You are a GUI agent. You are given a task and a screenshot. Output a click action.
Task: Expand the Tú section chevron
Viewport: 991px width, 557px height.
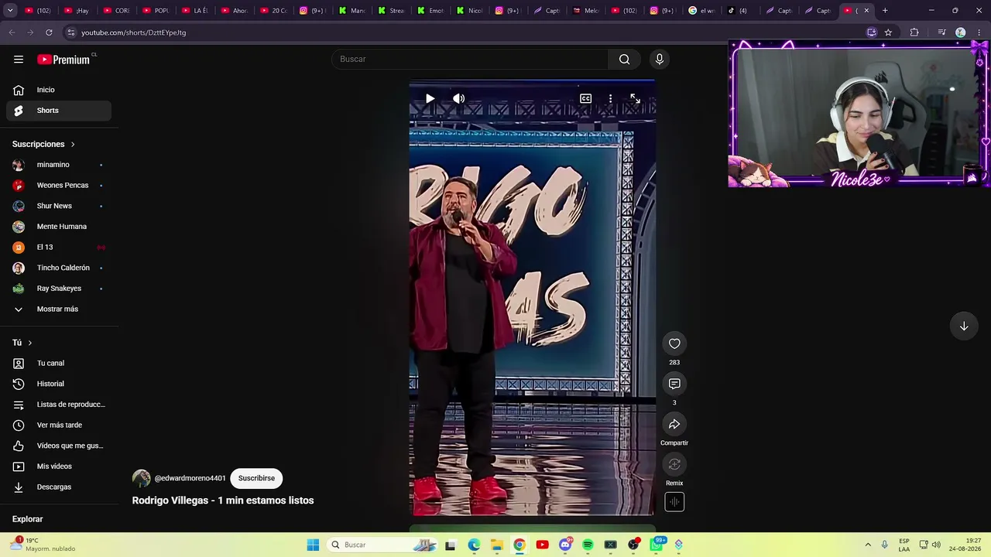[x=30, y=343]
